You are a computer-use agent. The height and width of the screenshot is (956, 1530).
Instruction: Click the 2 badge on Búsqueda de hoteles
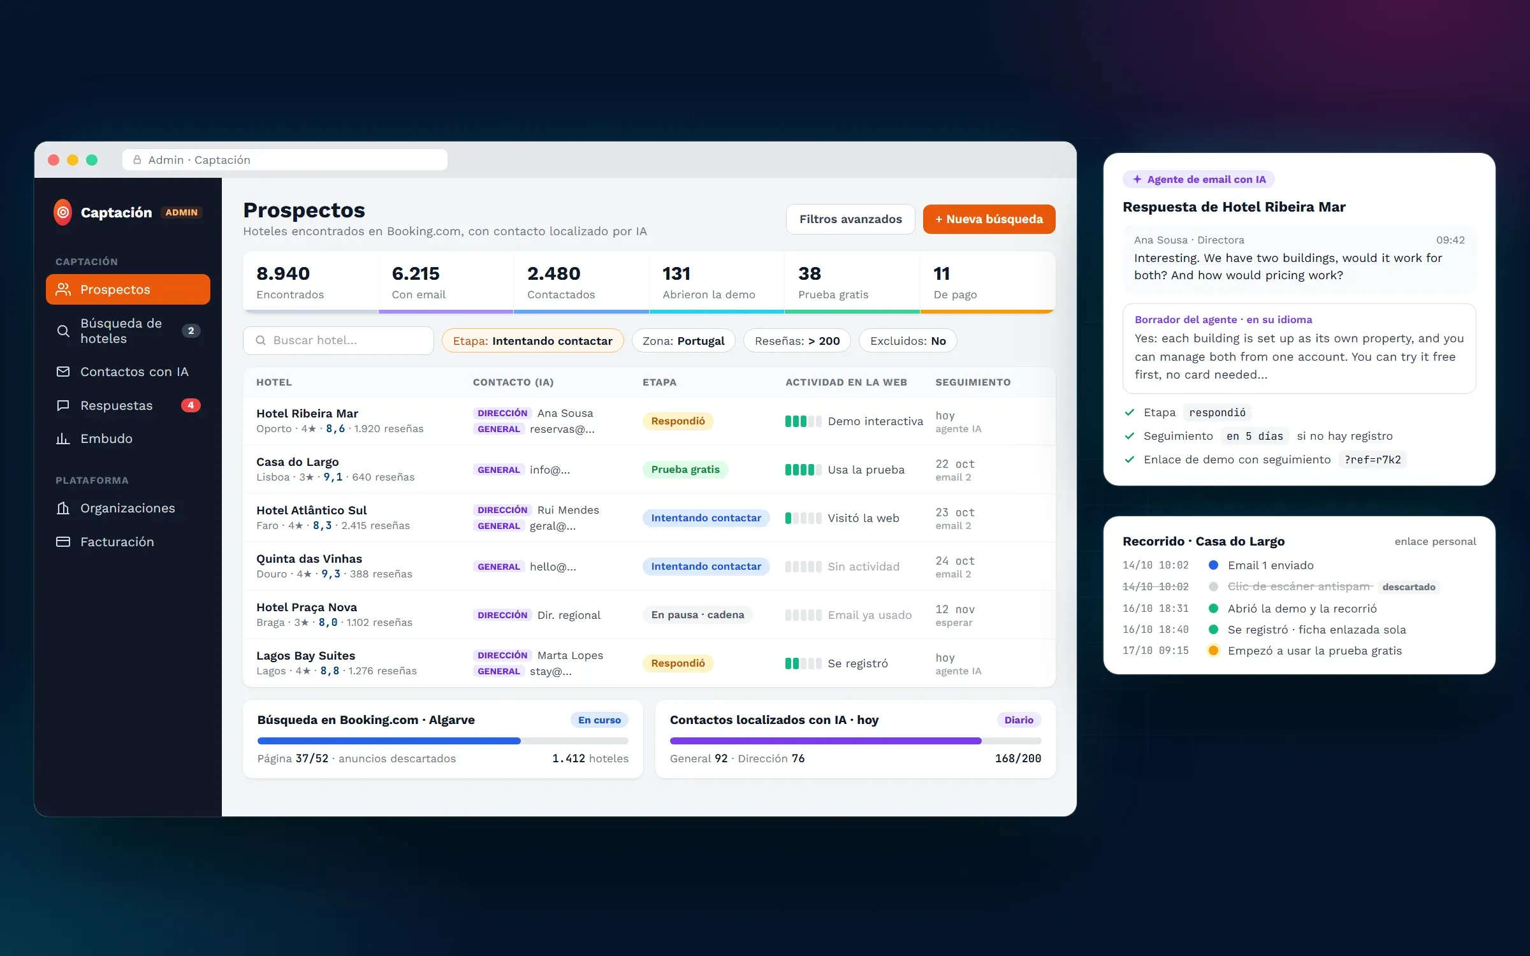[x=191, y=331]
